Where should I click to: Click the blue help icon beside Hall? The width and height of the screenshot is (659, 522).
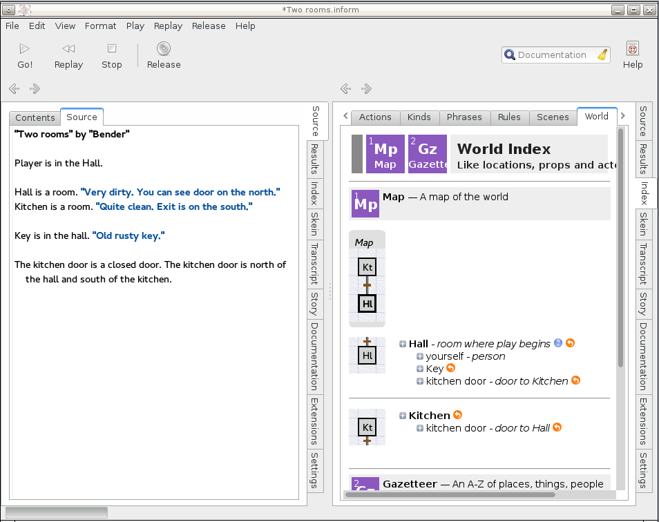(x=558, y=343)
